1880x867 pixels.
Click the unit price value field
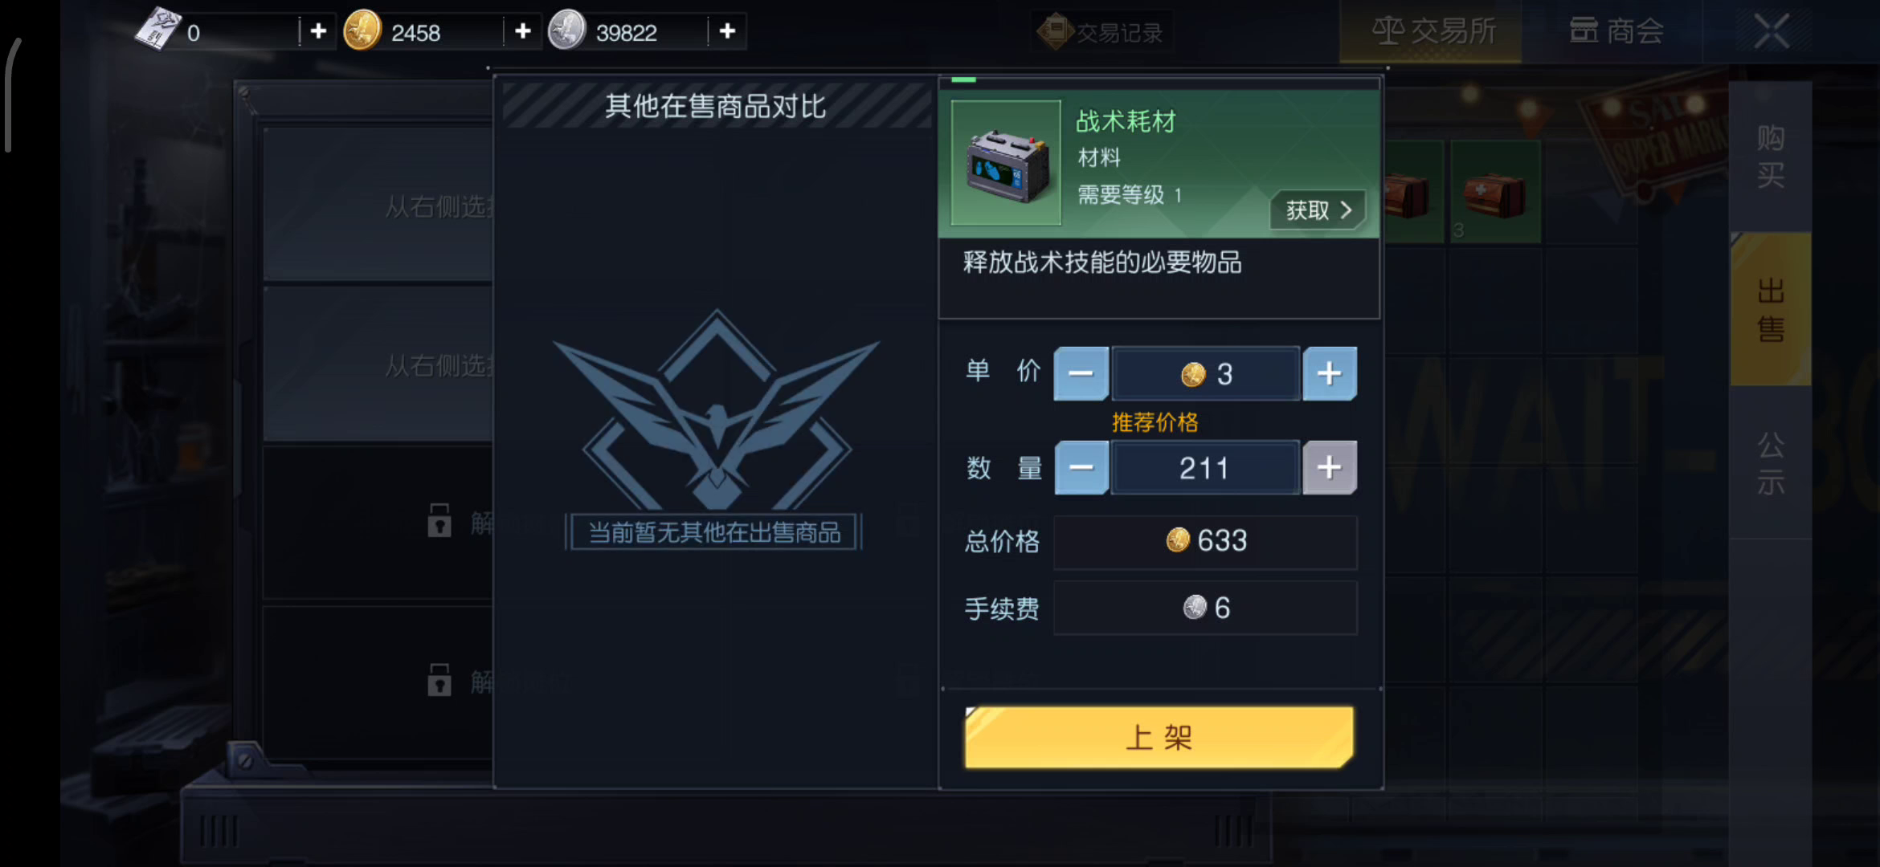click(1205, 373)
